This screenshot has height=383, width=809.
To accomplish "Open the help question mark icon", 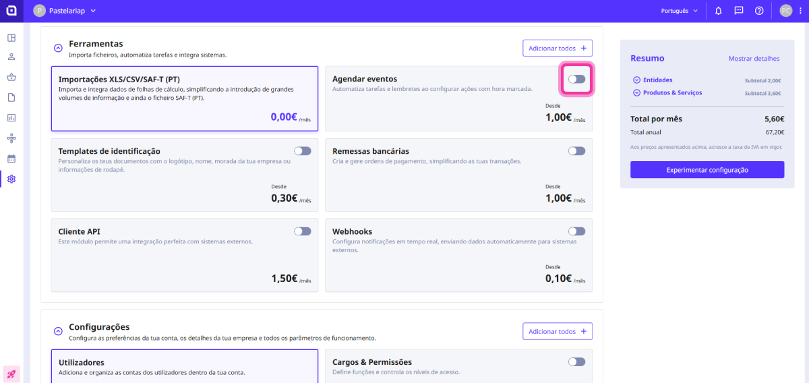I will click(759, 11).
